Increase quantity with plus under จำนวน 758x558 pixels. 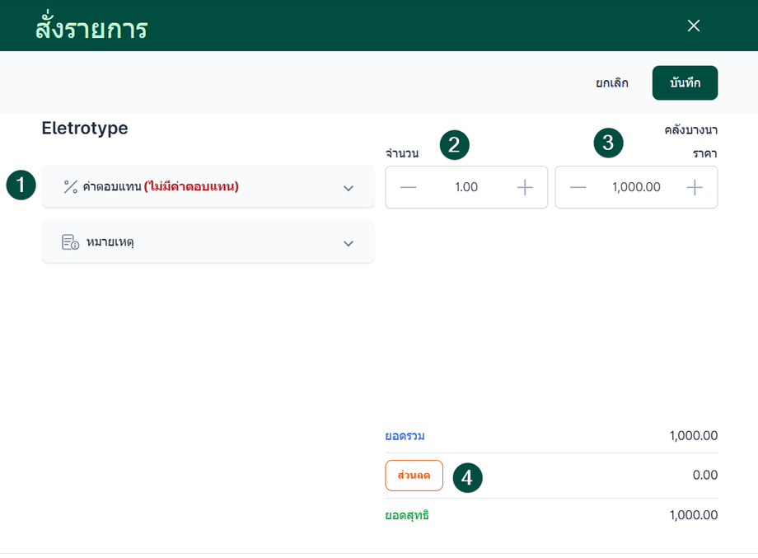coord(525,187)
